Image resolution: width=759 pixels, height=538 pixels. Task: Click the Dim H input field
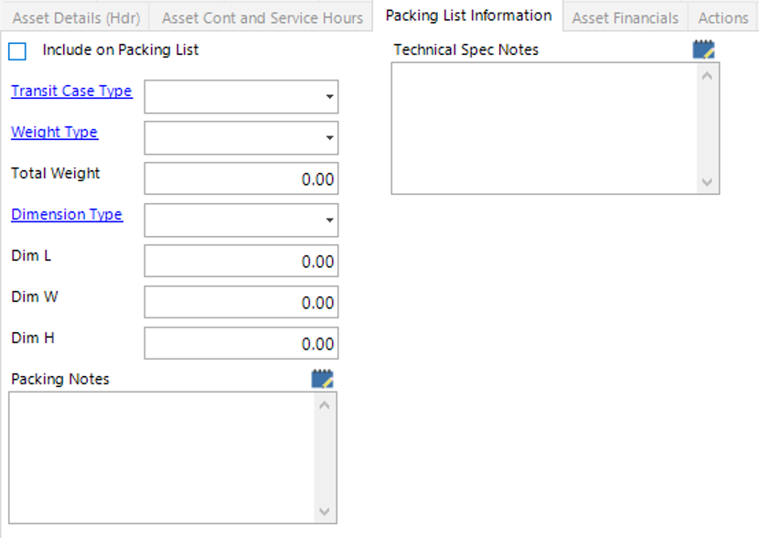coord(241,344)
